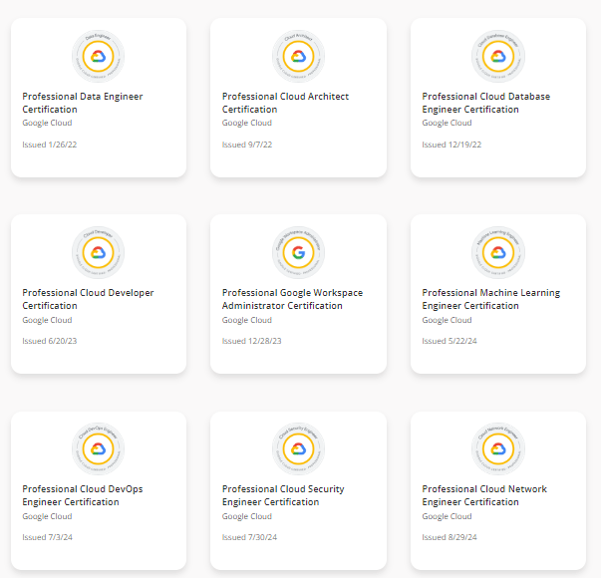Open Professional Machine Learning Engineer Certification title
The height and width of the screenshot is (578, 601).
490,299
